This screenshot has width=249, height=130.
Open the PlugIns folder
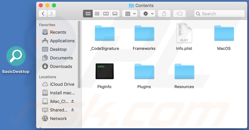pyautogui.click(x=144, y=72)
